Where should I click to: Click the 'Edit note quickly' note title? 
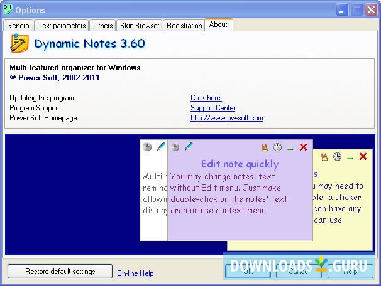click(240, 164)
